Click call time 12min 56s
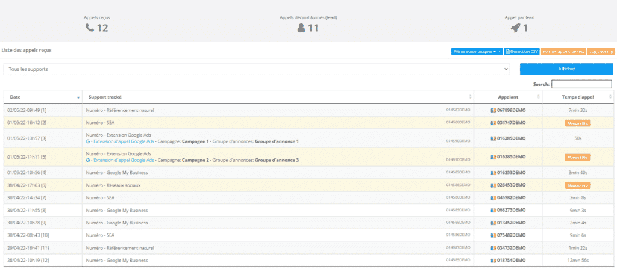 [578, 261]
